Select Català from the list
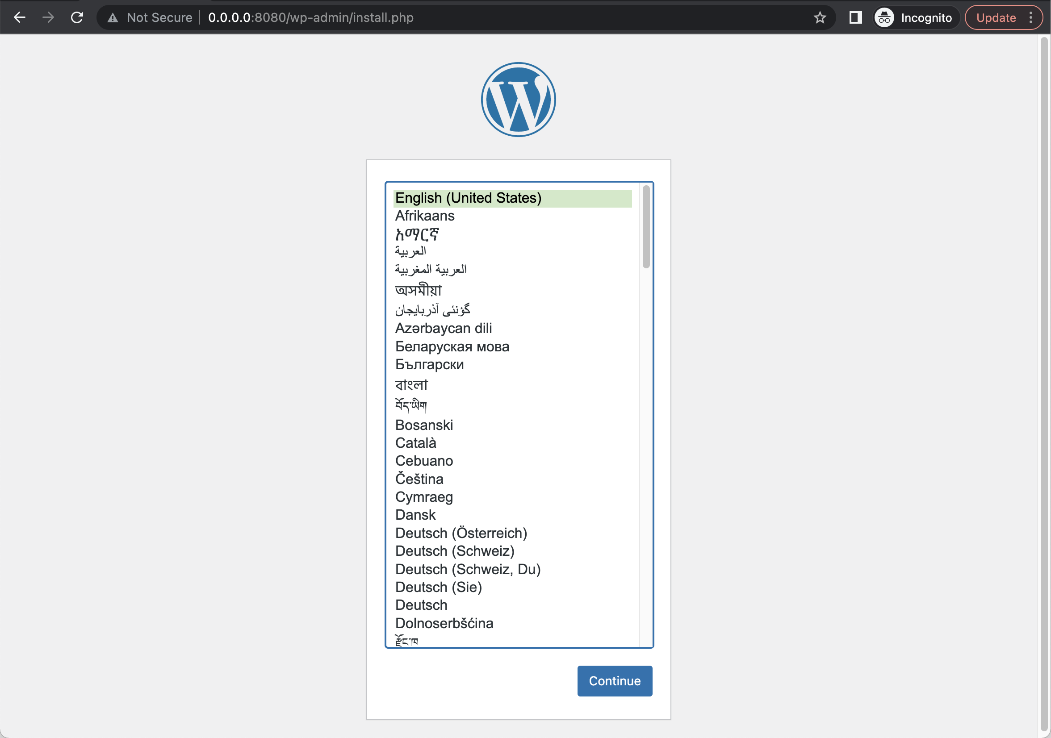The image size is (1051, 738). pos(512,443)
